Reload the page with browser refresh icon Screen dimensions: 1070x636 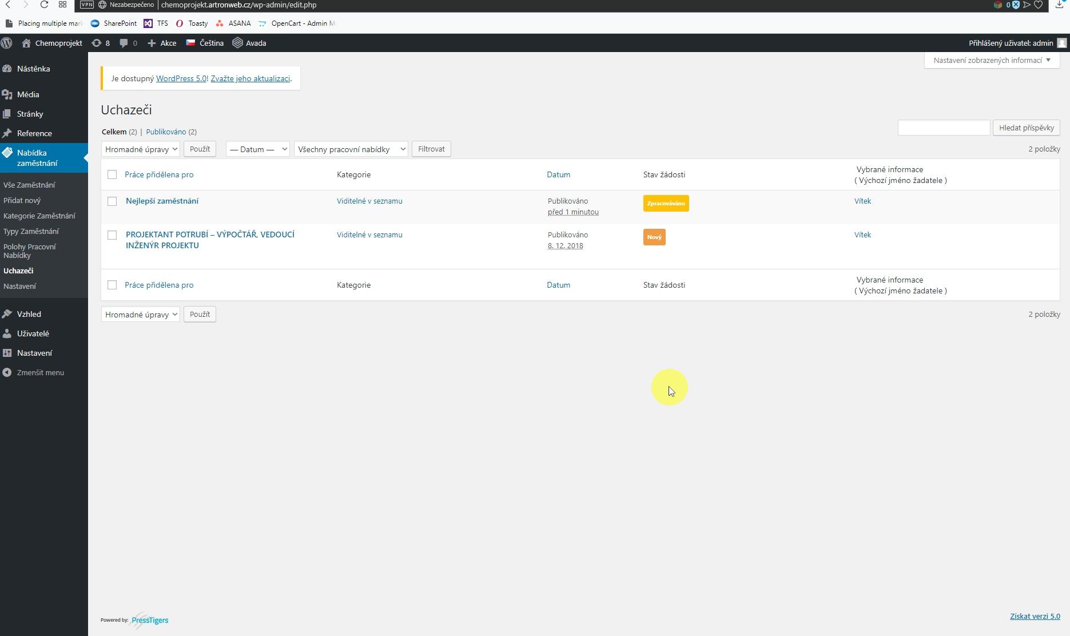(44, 5)
